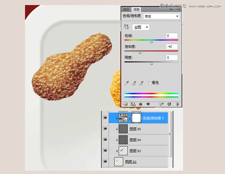Screen dimensions: 225x174
Task: Click the mask link chain on 色相/饱和度 5
Action: [x=130, y=118]
